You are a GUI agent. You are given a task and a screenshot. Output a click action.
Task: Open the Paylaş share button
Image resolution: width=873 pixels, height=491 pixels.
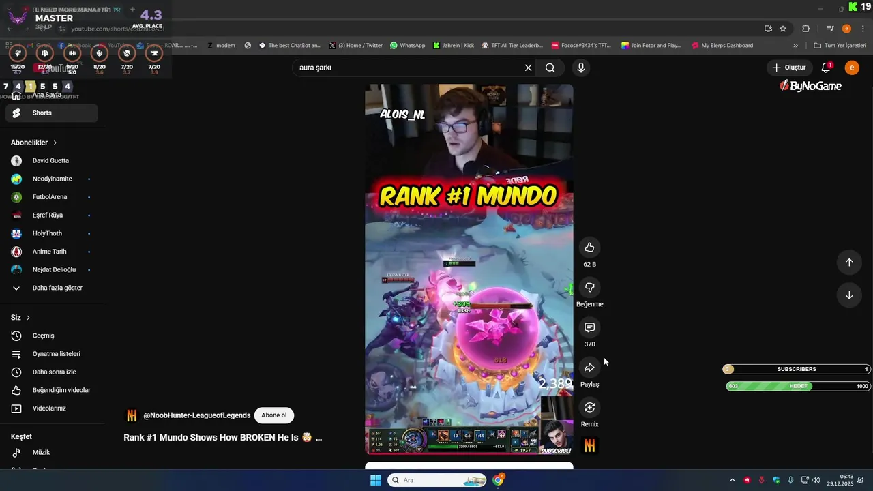(589, 368)
